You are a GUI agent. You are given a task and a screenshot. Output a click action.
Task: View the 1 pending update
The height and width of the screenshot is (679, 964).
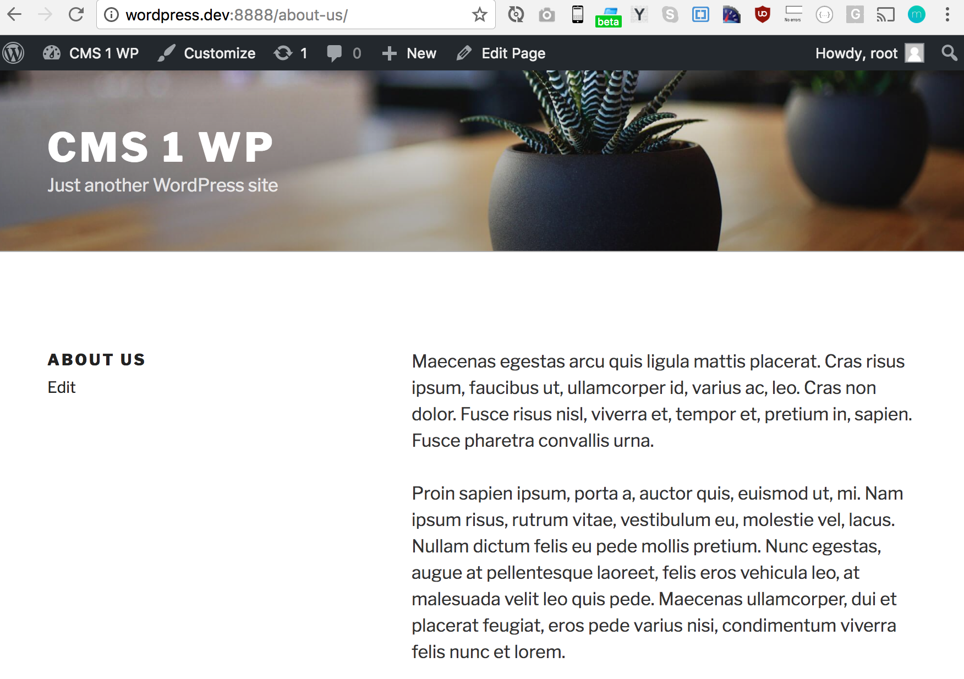291,53
